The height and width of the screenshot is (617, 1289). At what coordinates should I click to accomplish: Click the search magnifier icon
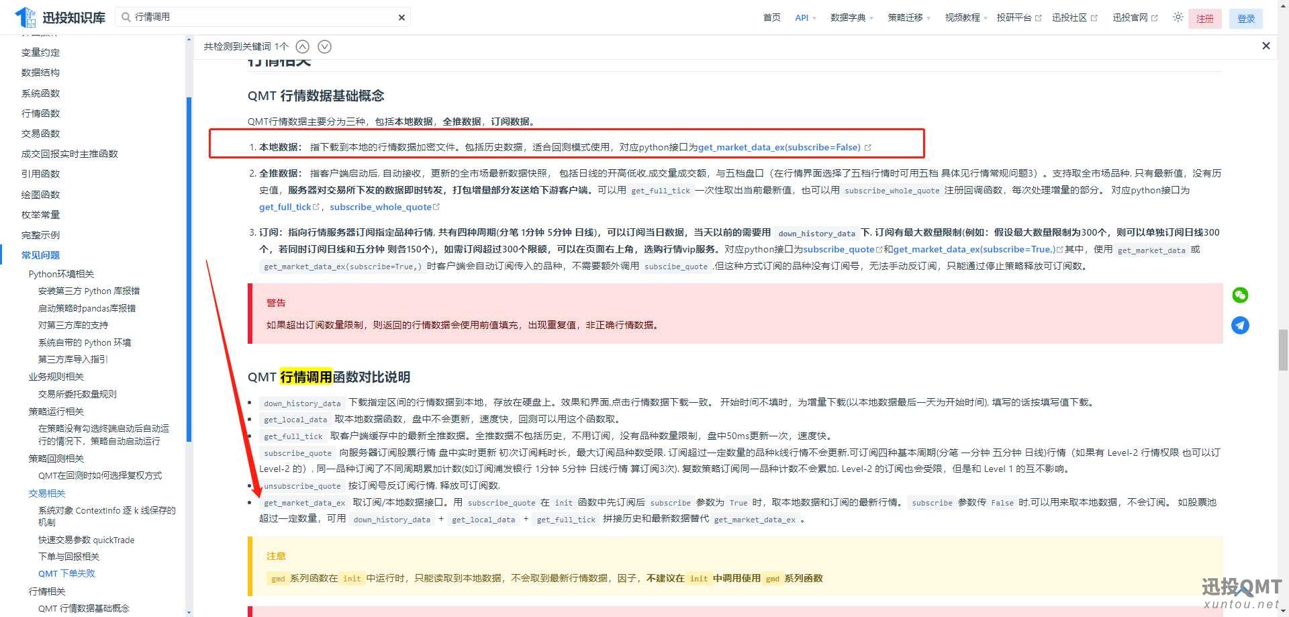[126, 17]
